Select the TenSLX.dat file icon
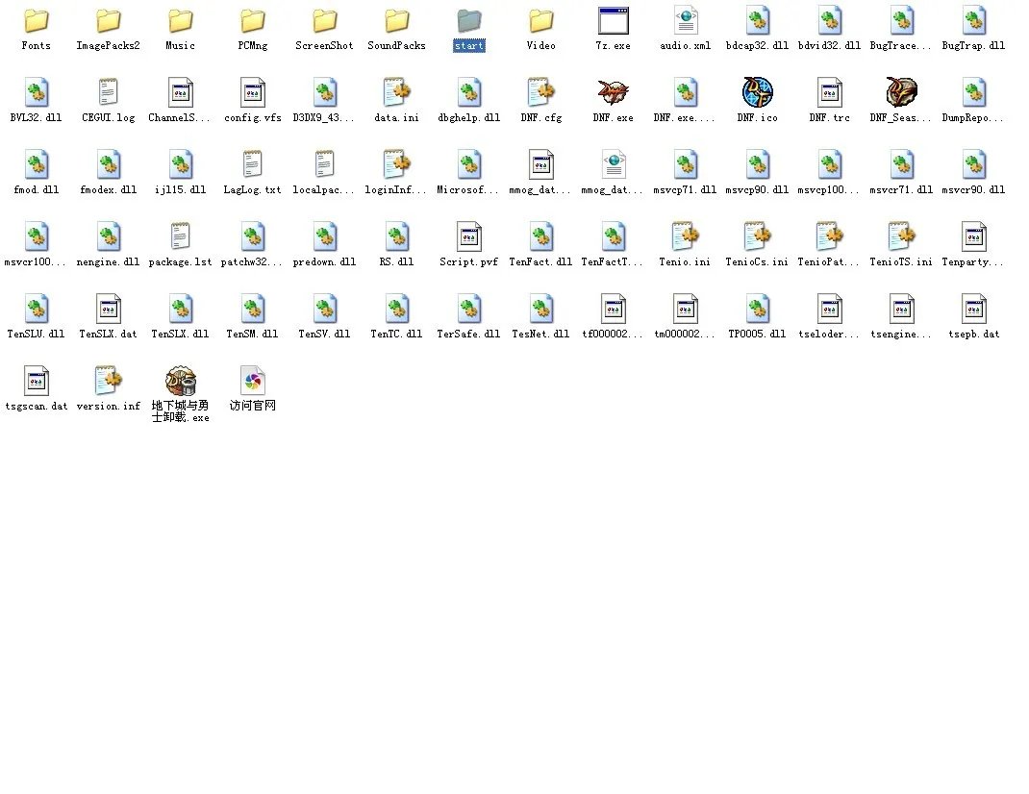Viewport: 1029px width, 794px height. [x=108, y=310]
